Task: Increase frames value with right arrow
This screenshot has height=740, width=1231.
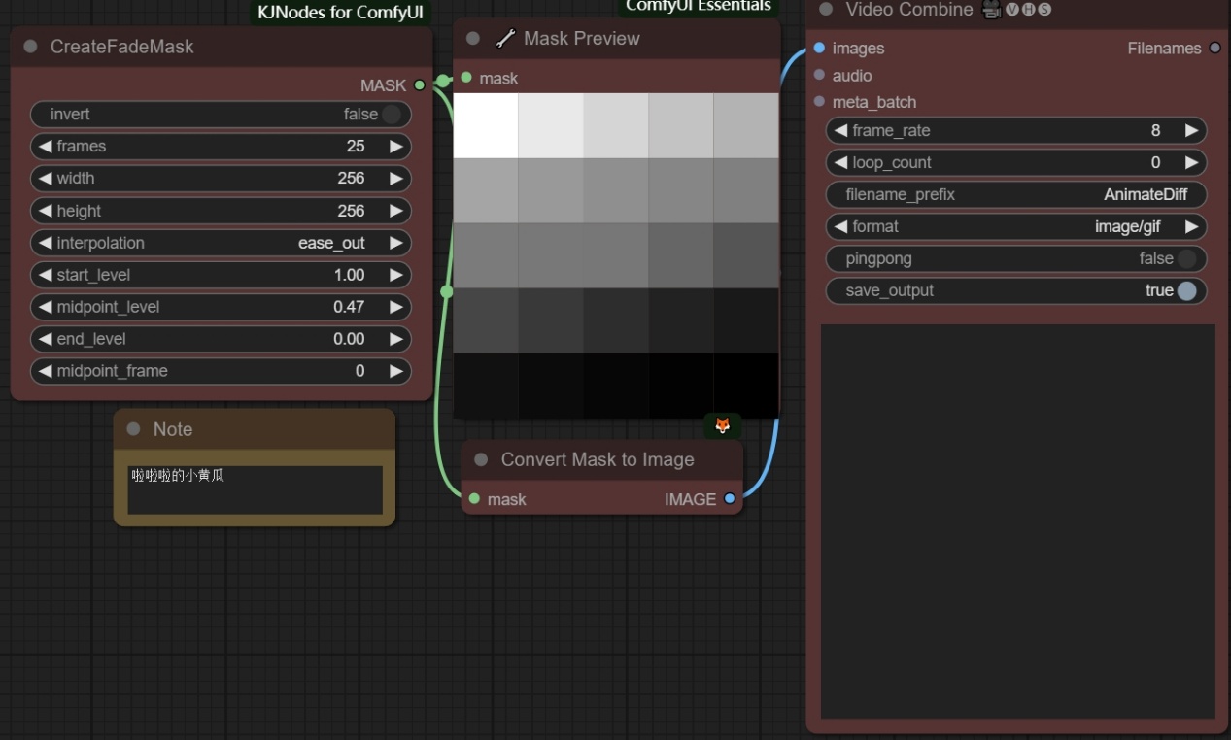Action: tap(395, 147)
